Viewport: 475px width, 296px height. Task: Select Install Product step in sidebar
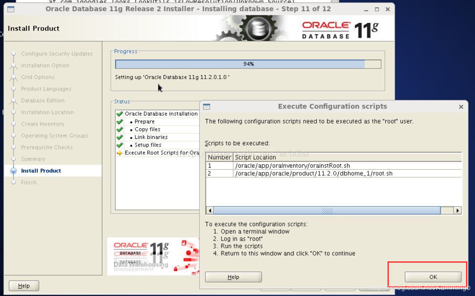pyautogui.click(x=41, y=170)
